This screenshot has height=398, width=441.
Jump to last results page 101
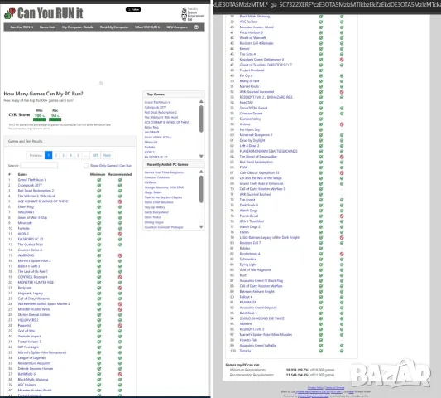point(95,155)
